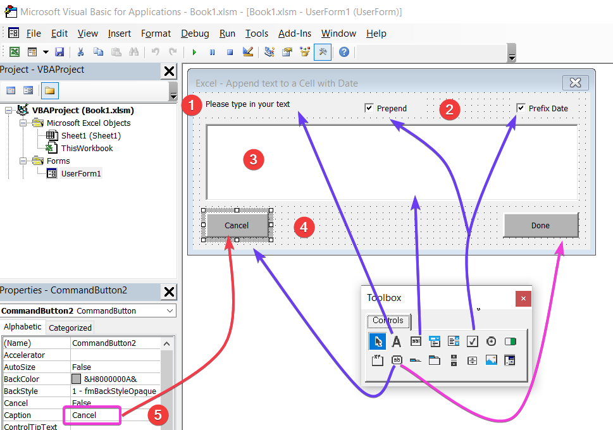Select the SpinButton control in Toolbox
Image resolution: width=613 pixels, height=430 pixels.
473,360
